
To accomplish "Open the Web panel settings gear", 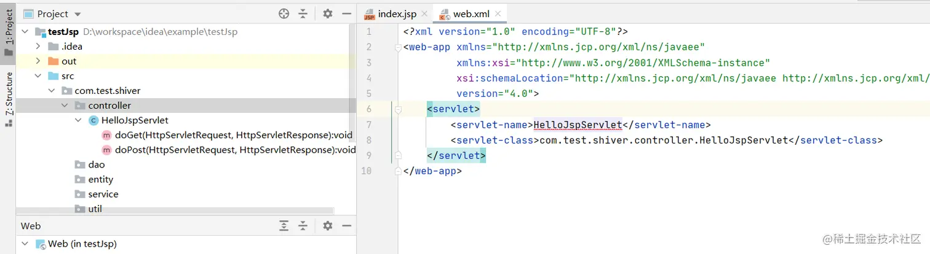I will (x=328, y=226).
